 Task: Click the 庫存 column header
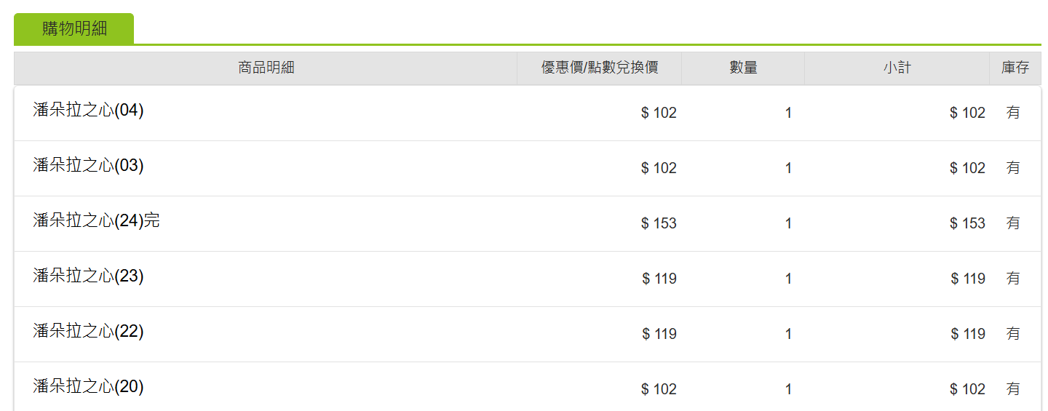click(x=1015, y=68)
